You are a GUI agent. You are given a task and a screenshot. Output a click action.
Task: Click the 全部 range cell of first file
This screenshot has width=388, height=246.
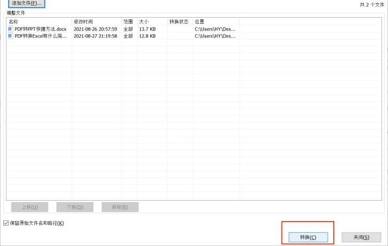128,29
